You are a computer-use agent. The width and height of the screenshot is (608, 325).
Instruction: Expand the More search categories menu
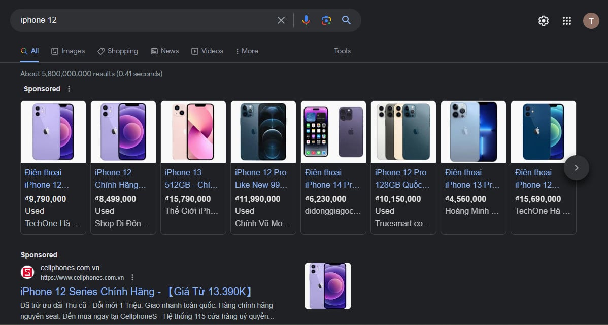(247, 51)
